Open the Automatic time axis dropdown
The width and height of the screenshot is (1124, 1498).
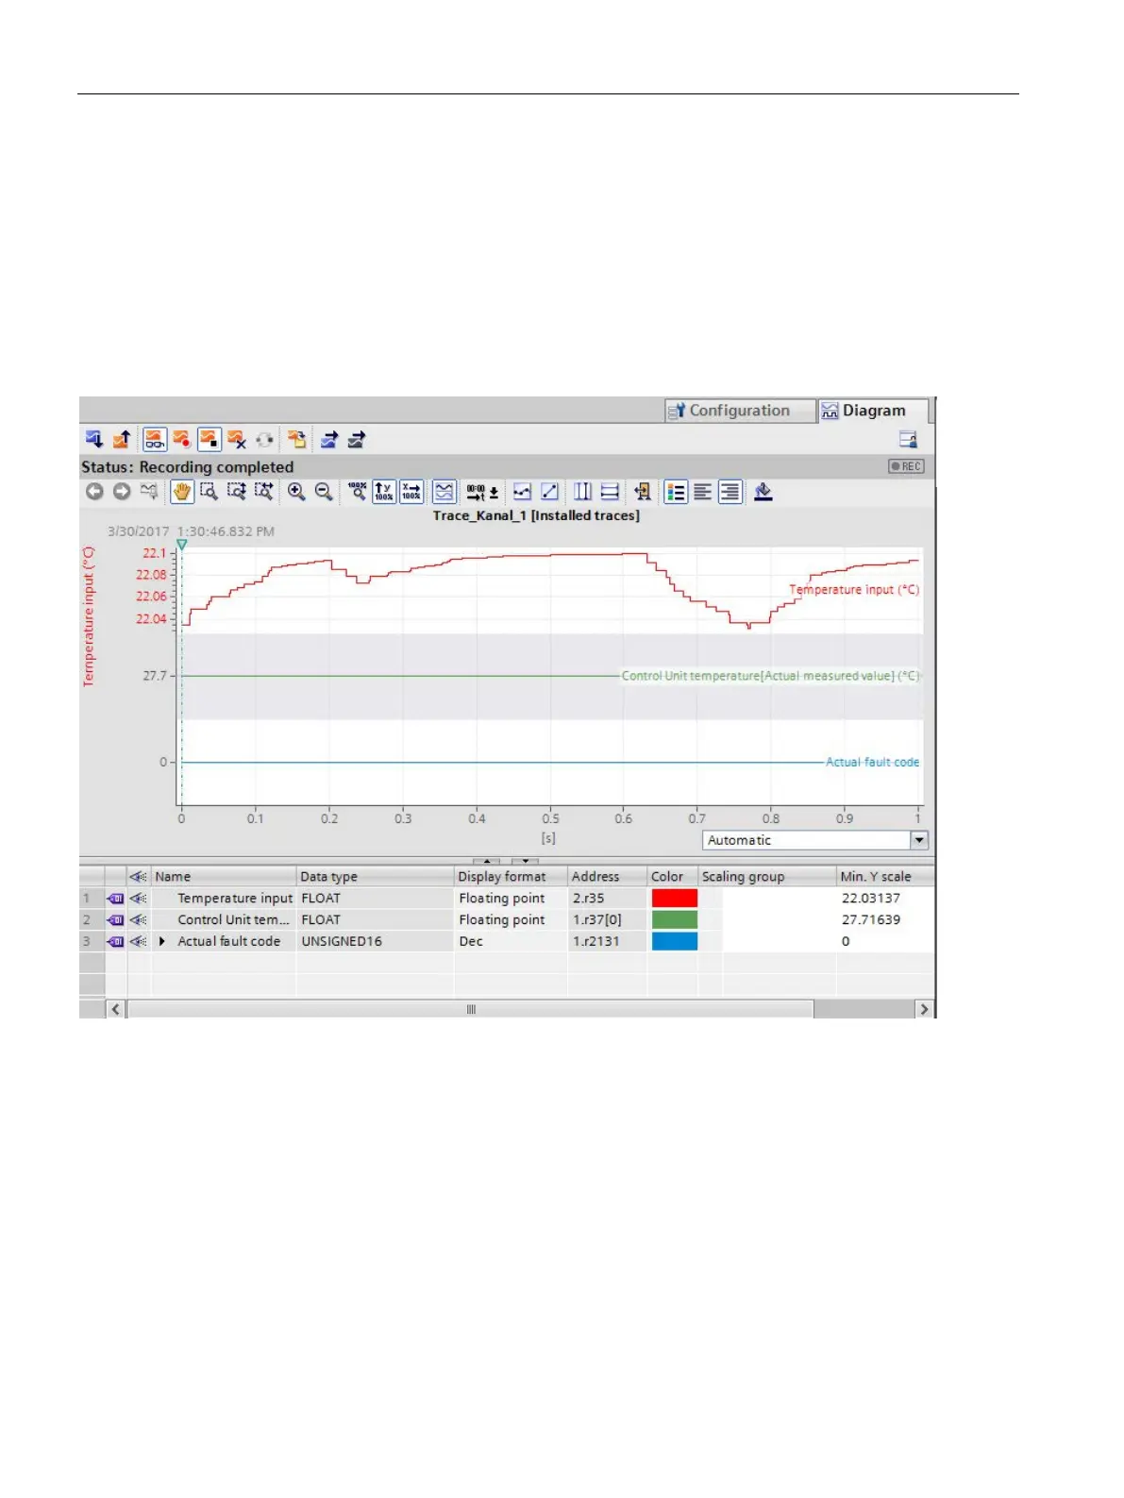click(919, 840)
